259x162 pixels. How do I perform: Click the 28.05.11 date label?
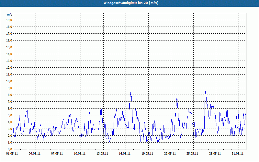coord(215,153)
